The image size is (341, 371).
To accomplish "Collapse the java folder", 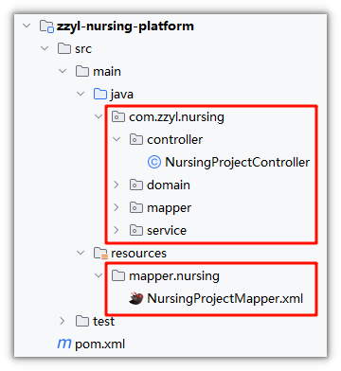I will tap(81, 94).
